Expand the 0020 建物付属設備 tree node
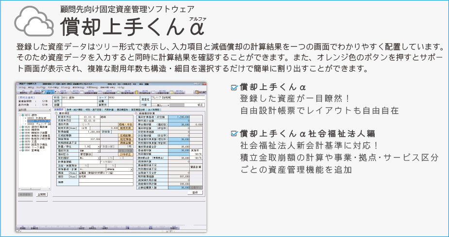 pyautogui.click(x=19, y=127)
